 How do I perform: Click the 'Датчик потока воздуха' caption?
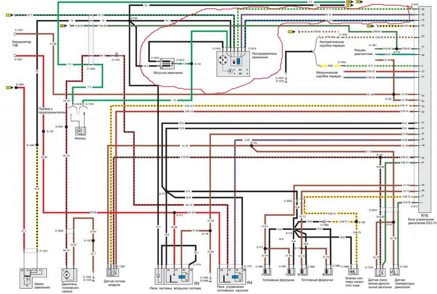pyautogui.click(x=114, y=283)
